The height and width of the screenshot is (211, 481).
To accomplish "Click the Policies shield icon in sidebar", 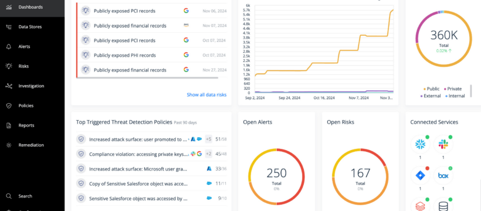I will point(9,105).
